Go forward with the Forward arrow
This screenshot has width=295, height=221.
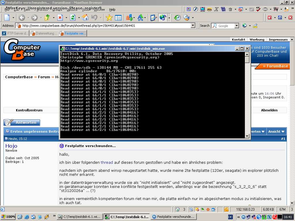pos(35,18)
